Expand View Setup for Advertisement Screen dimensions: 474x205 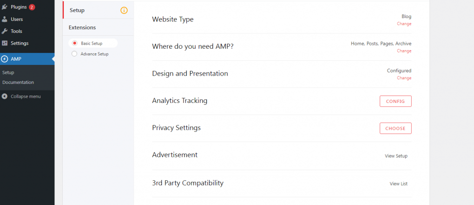click(396, 156)
